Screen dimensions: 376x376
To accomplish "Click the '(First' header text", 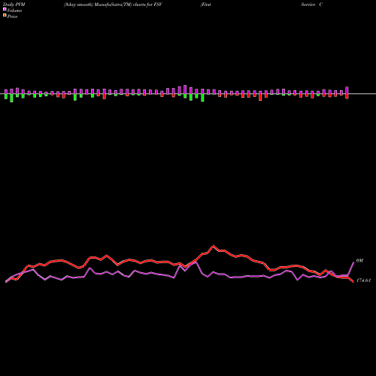I will [206, 5].
